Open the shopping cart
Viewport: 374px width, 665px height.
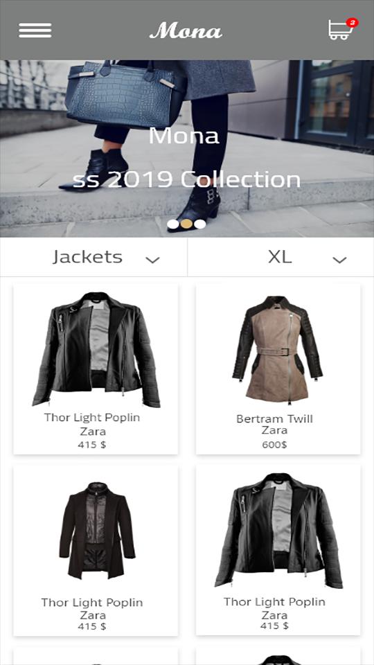click(340, 30)
